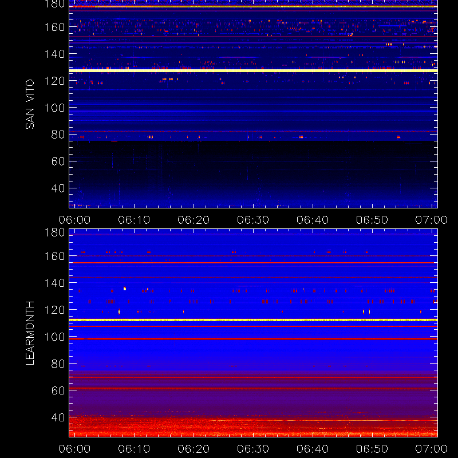Select the 160 tick label on Learmonth axis
Image resolution: width=458 pixels, height=458 pixels.
pos(54,256)
